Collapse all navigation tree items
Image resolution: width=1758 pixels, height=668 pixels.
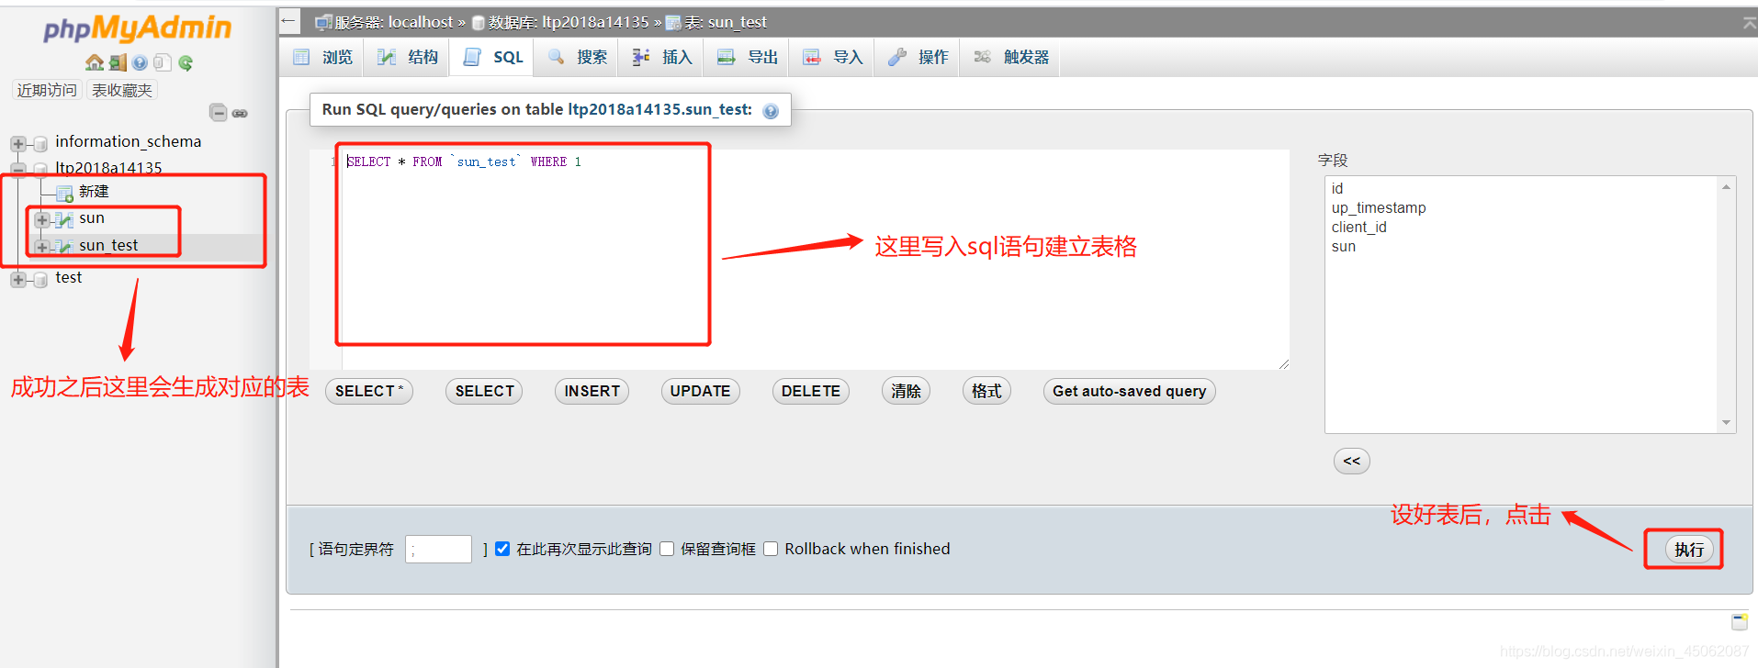pyautogui.click(x=218, y=113)
